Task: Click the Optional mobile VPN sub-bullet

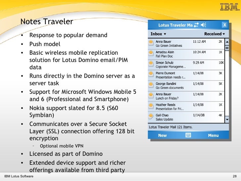Action: pos(62,146)
